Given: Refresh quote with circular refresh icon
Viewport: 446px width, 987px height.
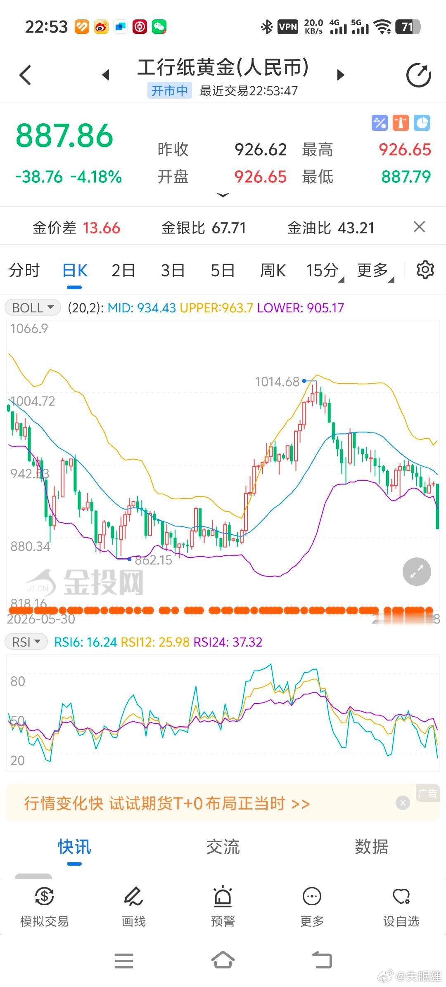Looking at the screenshot, I should pyautogui.click(x=418, y=75).
